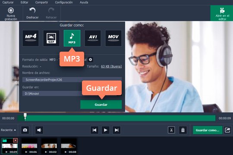Click the green timeline progress bar
This screenshot has width=233, height=155.
(116, 118)
